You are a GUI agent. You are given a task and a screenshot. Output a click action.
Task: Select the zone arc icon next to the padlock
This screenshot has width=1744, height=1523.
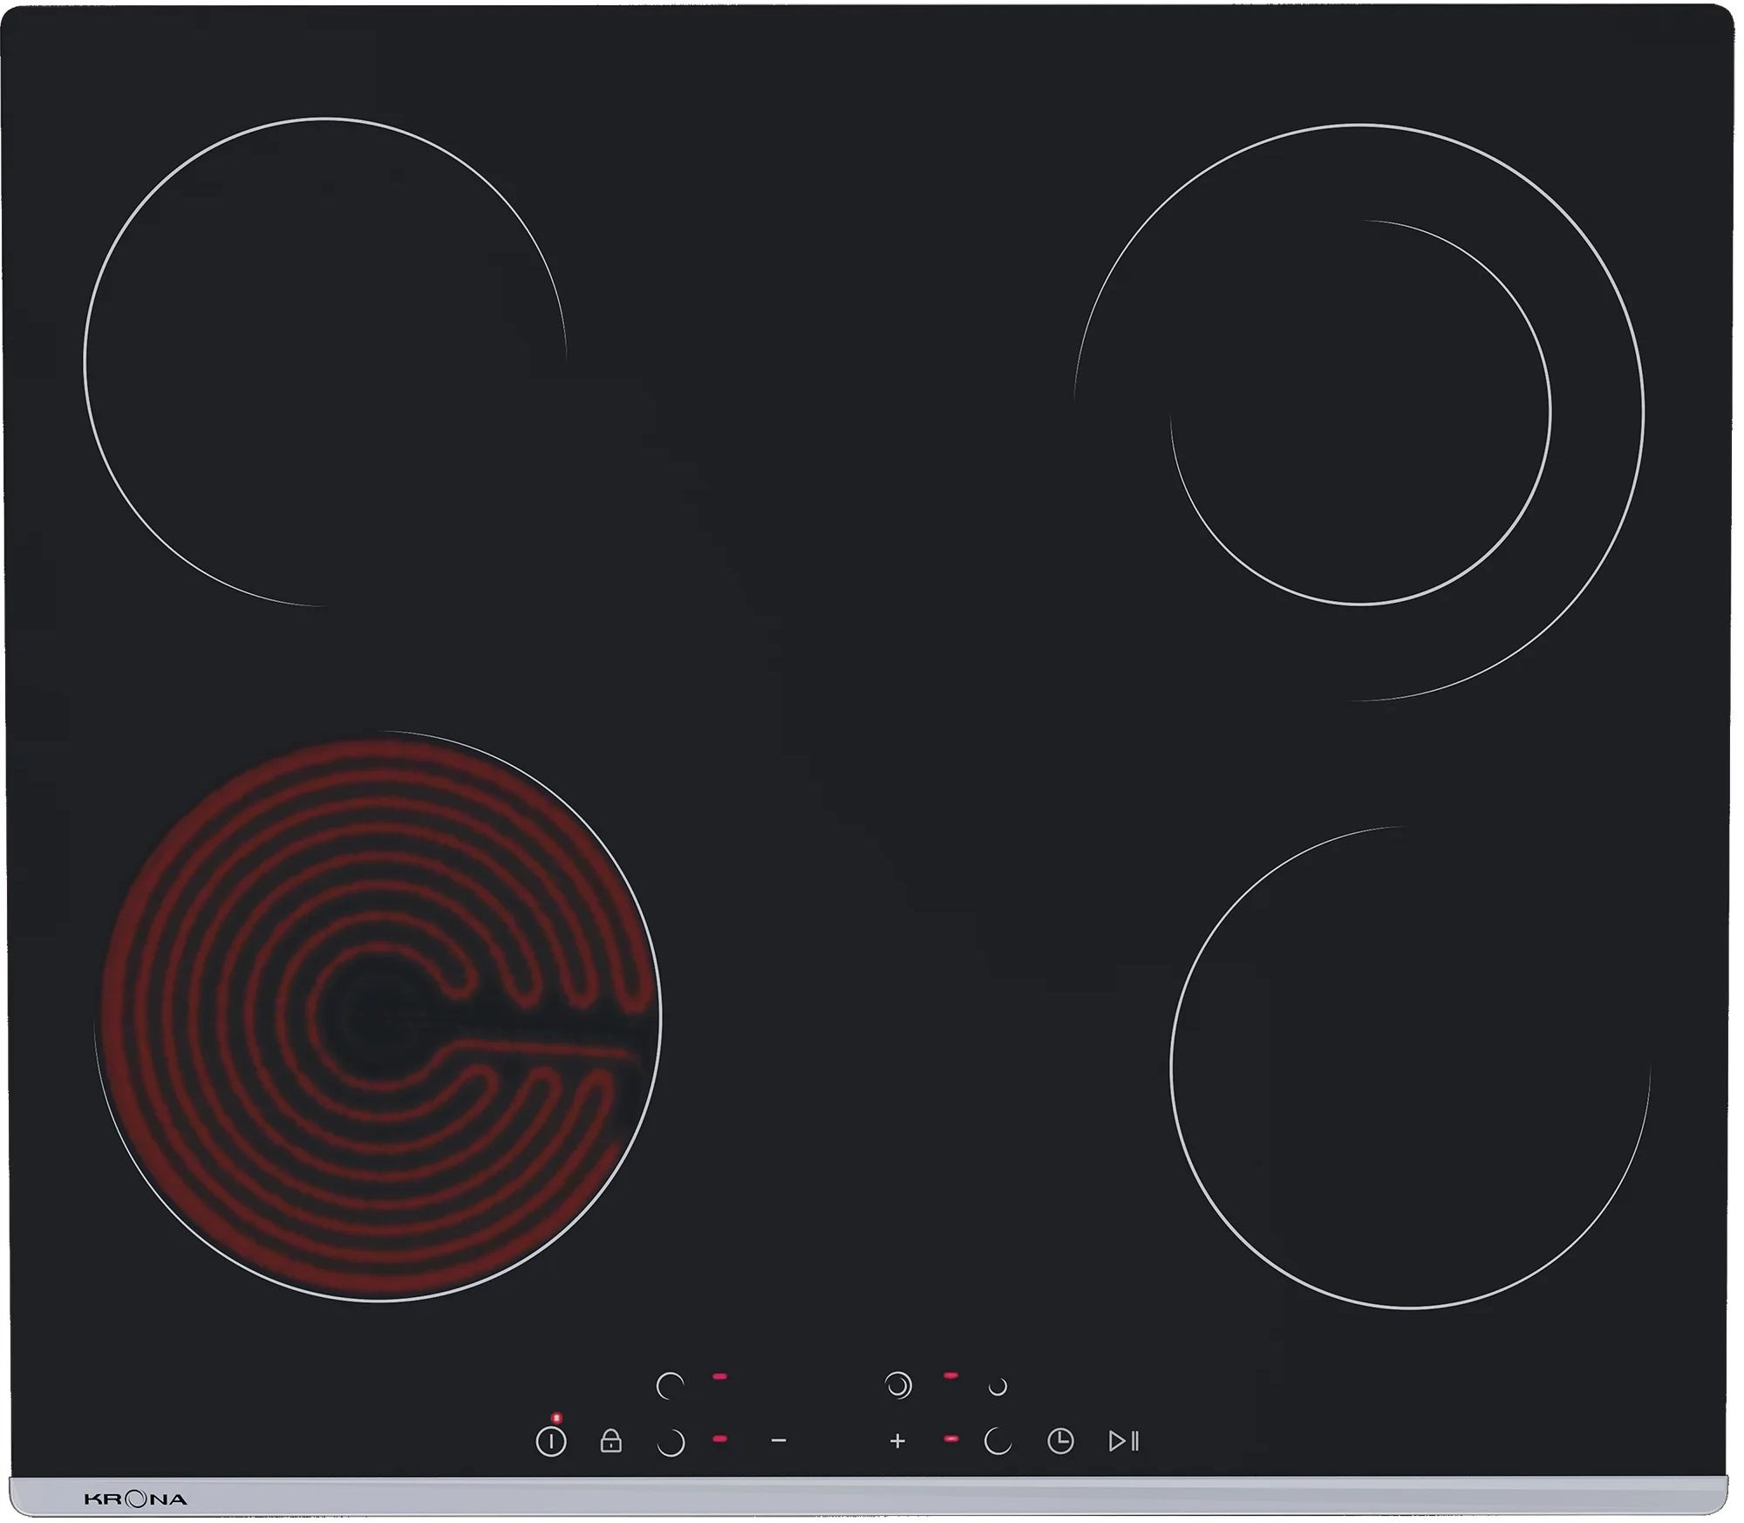point(670,1442)
